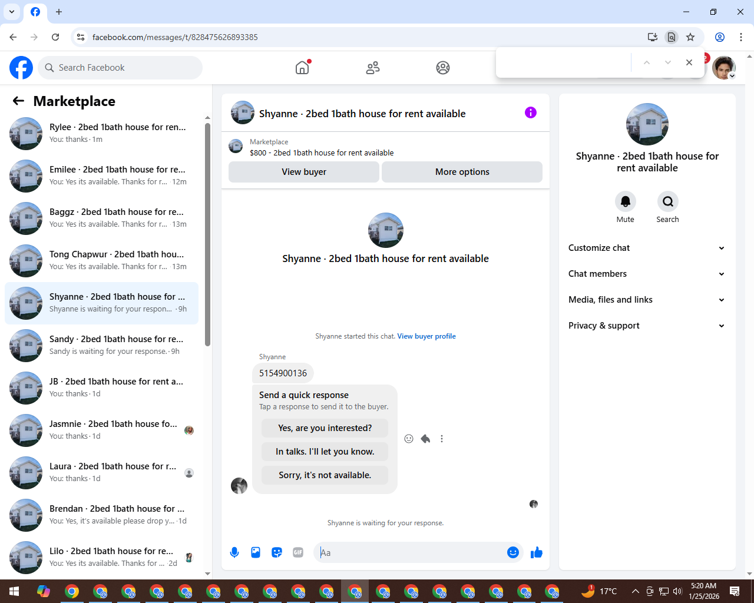
Task: Open the emoji picker in message box
Action: (x=513, y=552)
